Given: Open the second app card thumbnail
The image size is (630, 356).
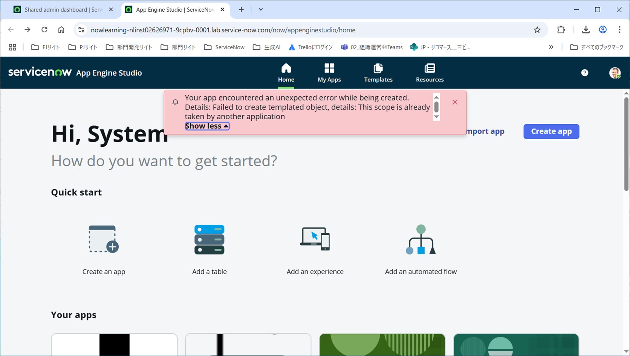Looking at the screenshot, I should coord(248,344).
